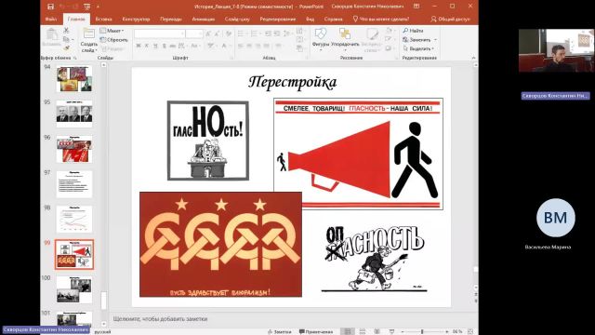595x335 pixels.
Task: Click the Reset (Сбросить) slide button
Action: (113, 39)
